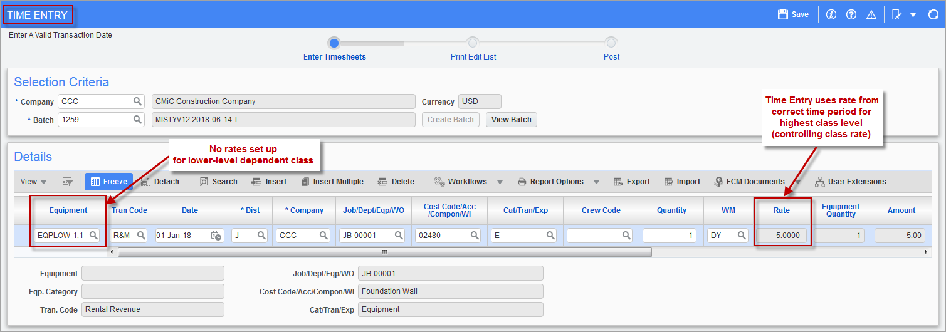Expand the Report Options dropdown arrow
The image size is (946, 332).
click(596, 182)
